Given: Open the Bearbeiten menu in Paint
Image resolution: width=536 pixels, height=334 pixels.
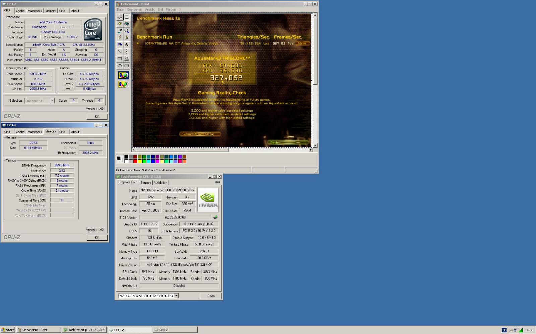Looking at the screenshot, I should click(135, 9).
